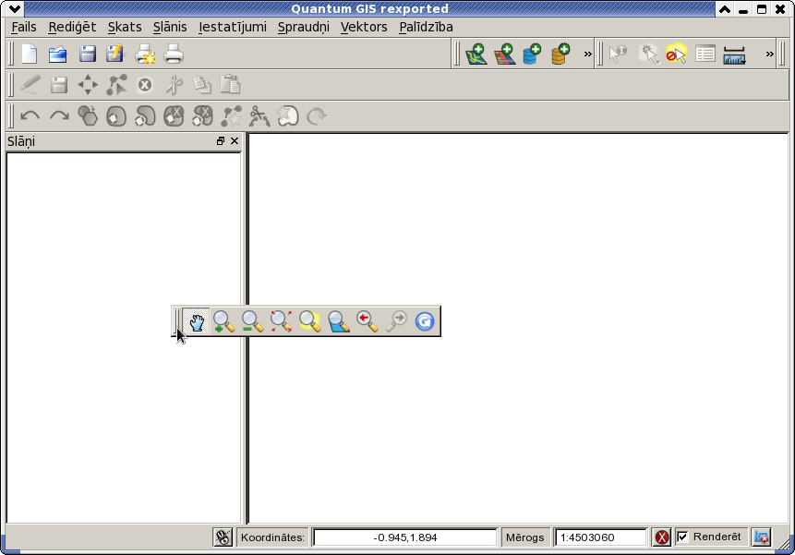Click the Toggle Editing pencil icon
Image resolution: width=795 pixels, height=555 pixels.
pyautogui.click(x=30, y=85)
